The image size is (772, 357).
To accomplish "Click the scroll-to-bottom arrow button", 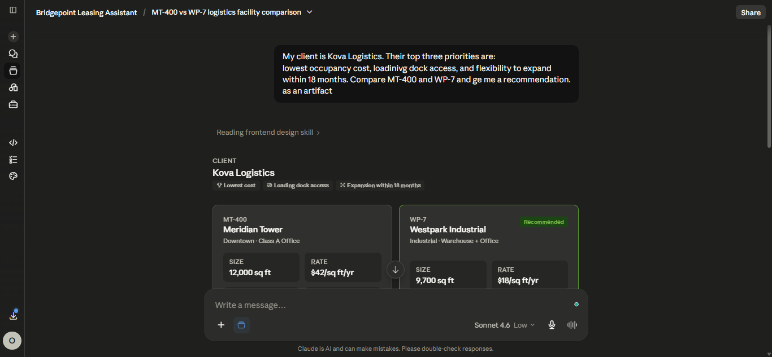I will [x=396, y=270].
